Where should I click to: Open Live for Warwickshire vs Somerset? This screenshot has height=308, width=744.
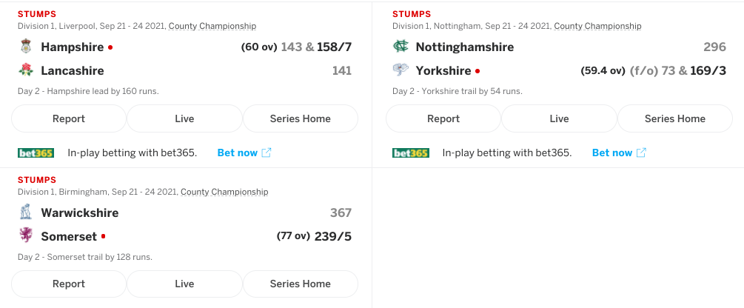(184, 284)
